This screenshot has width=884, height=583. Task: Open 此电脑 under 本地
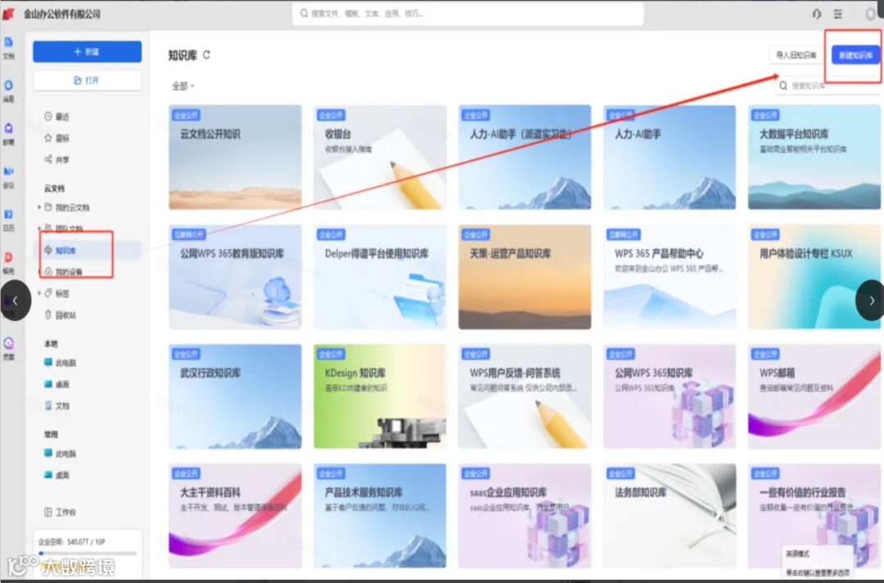pos(61,363)
